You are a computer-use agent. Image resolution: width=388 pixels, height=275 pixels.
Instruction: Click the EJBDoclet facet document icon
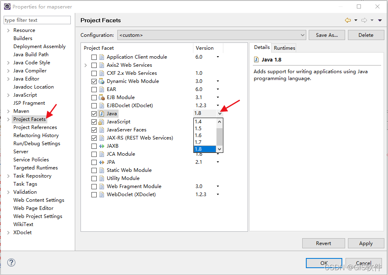pos(102,106)
